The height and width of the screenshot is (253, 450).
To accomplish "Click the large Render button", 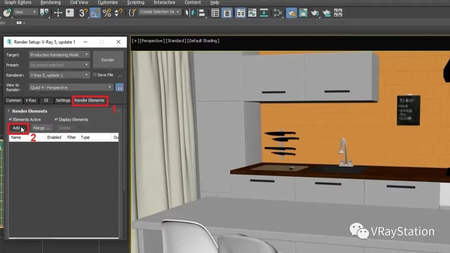I will point(108,60).
